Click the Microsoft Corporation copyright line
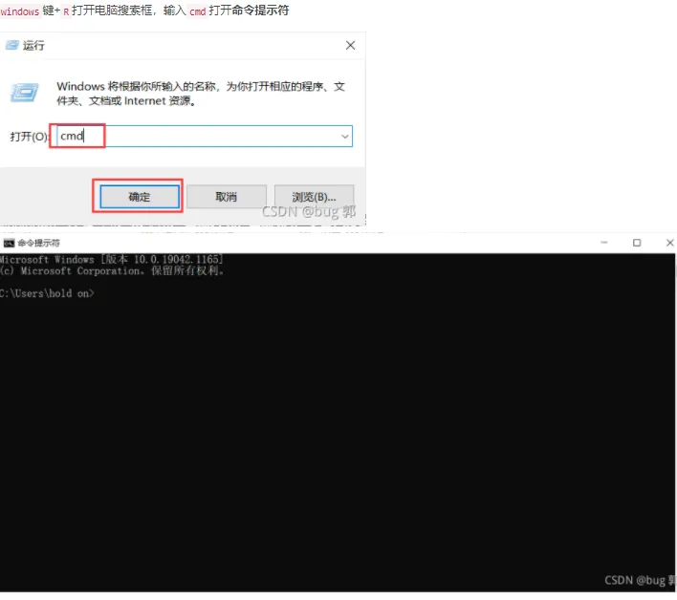This screenshot has width=677, height=600. [x=112, y=271]
